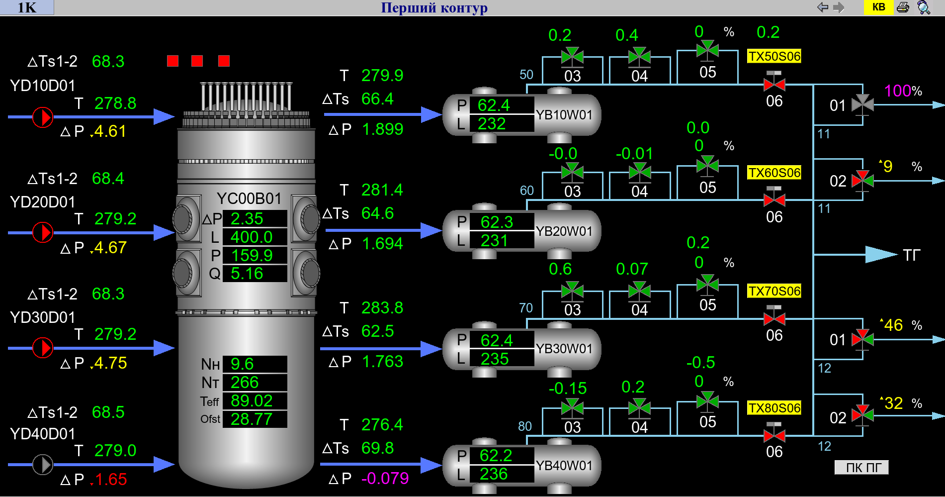Select the YB30W01 level reading 235
The image size is (945, 497).
(494, 359)
